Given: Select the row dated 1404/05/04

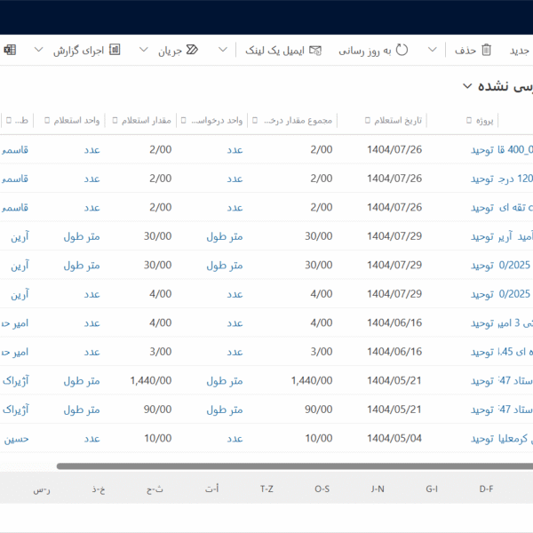Looking at the screenshot, I should coord(394,439).
